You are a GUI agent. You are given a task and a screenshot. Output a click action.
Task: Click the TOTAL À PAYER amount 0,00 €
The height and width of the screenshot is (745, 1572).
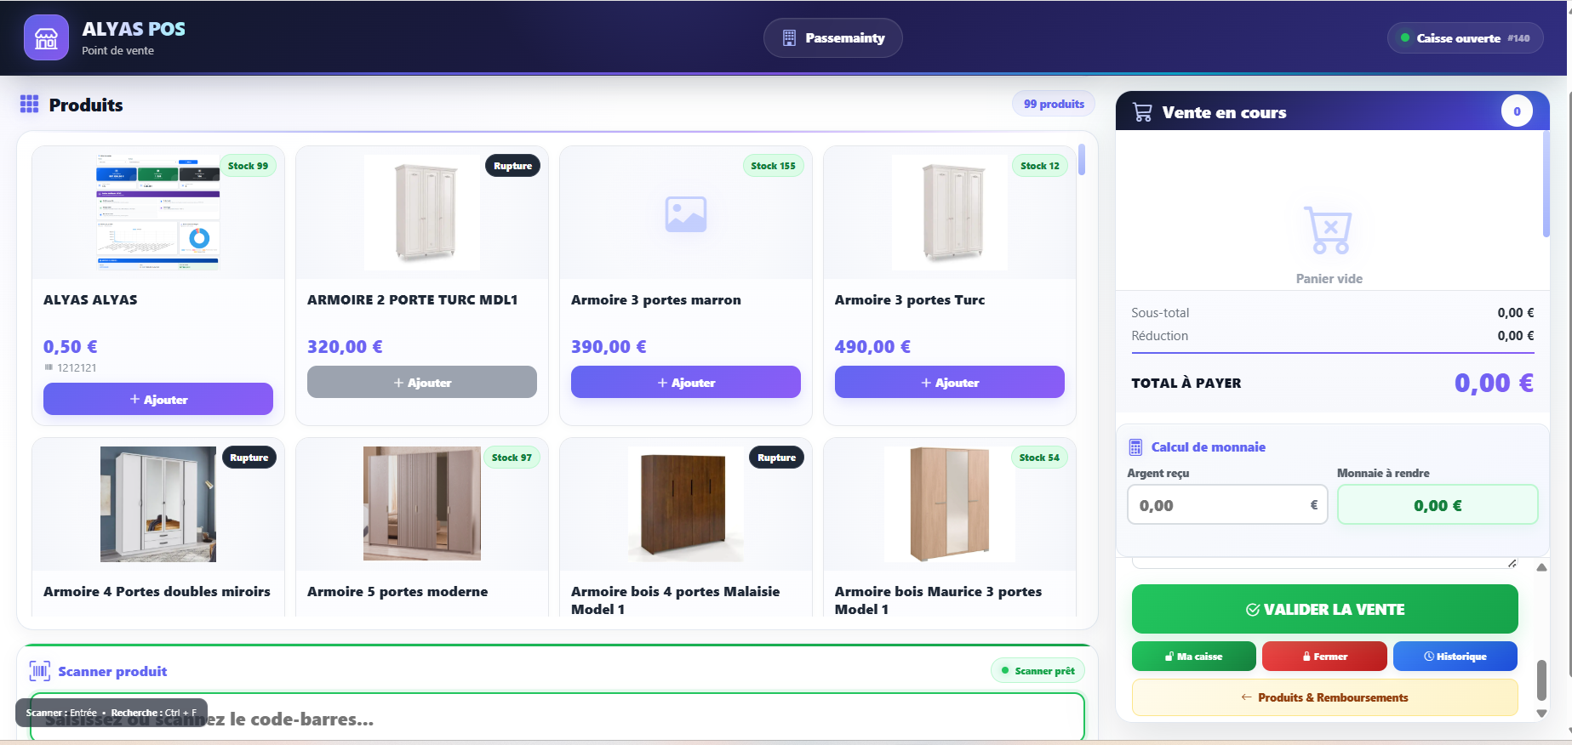[1494, 383]
